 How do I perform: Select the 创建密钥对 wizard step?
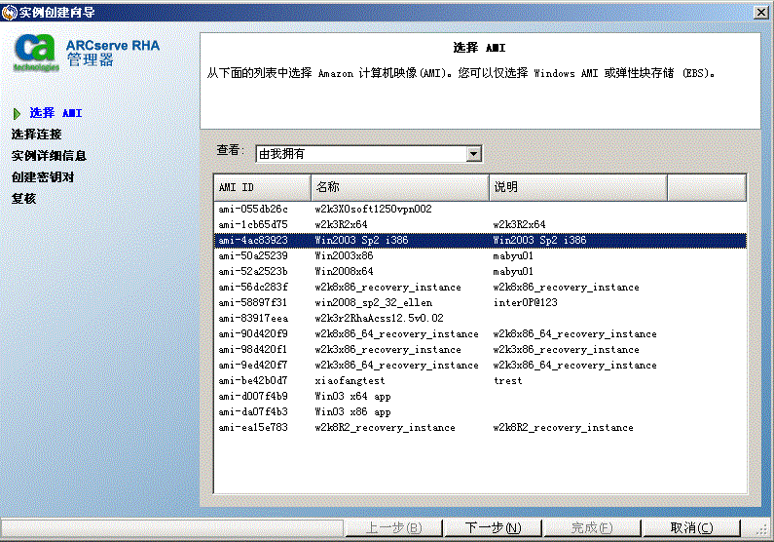pyautogui.click(x=43, y=176)
